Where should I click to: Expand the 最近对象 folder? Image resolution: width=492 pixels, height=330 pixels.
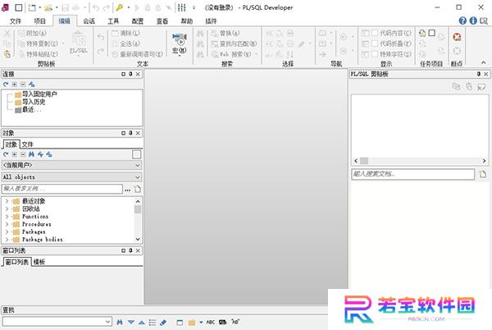[x=7, y=201]
